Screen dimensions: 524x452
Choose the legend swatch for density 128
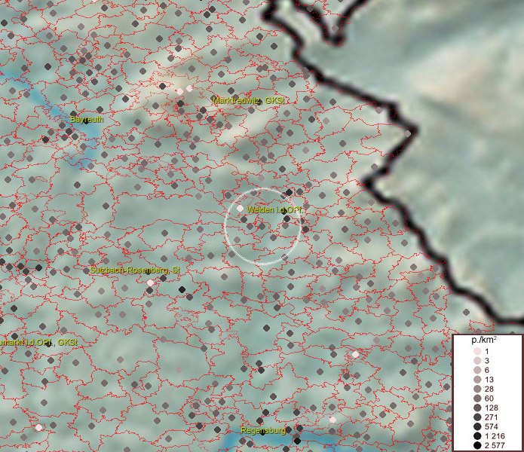click(477, 408)
